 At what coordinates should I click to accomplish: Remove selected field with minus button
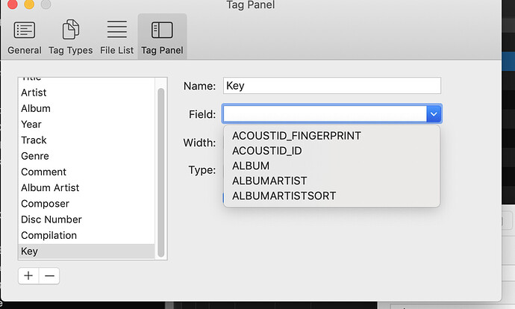pyautogui.click(x=49, y=275)
